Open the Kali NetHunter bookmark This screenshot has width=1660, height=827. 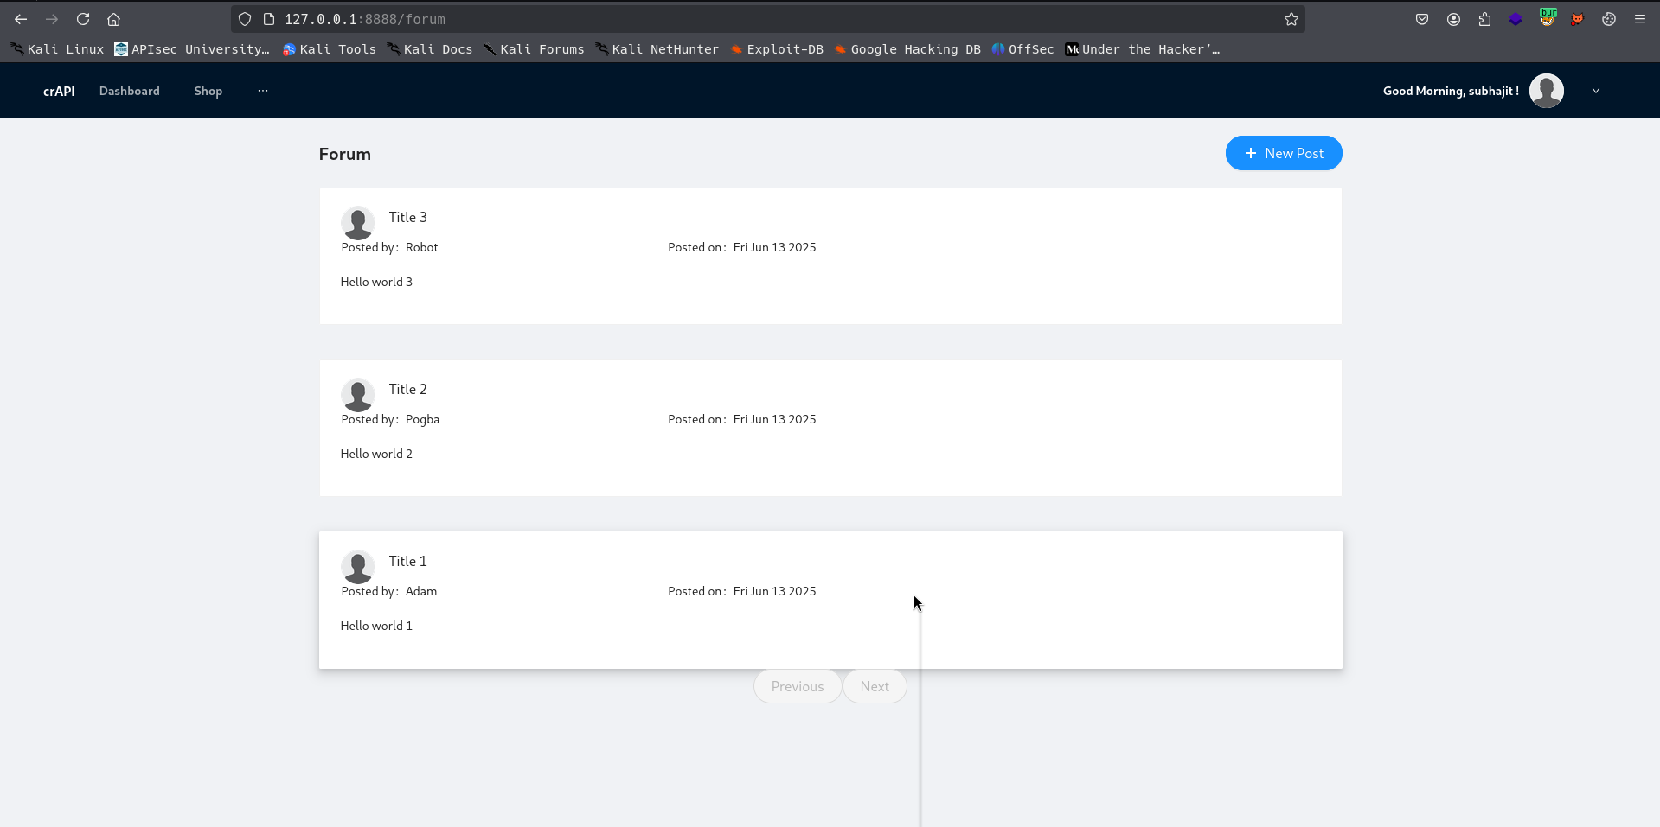(x=657, y=49)
